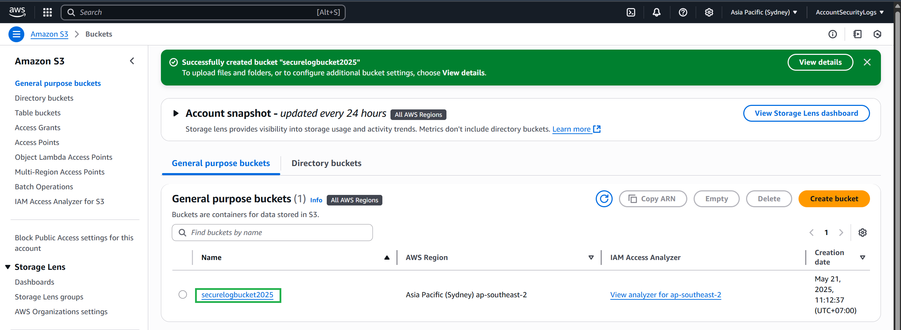This screenshot has height=330, width=901.
Task: Refresh the general purpose buckets list
Action: point(604,199)
